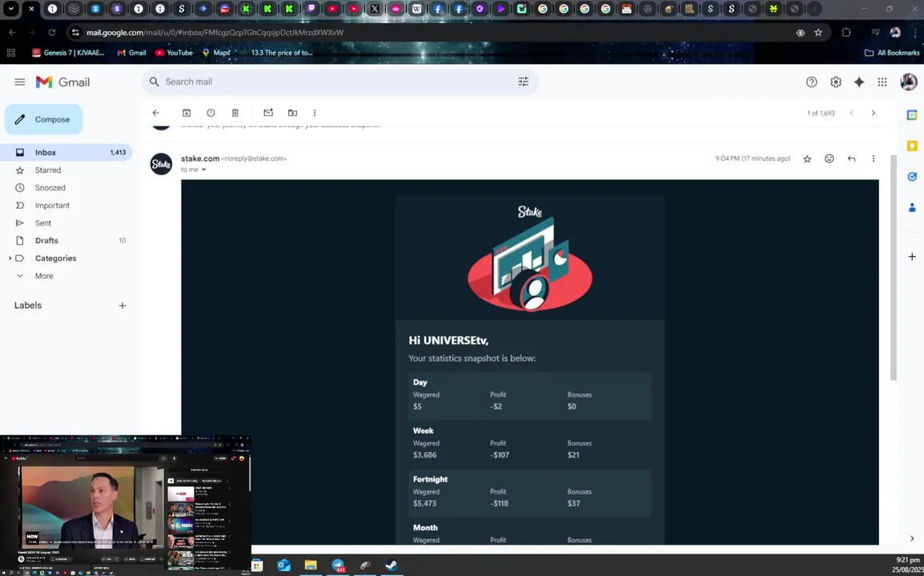Screen dimensions: 924x576
Task: Switch to the X (Twitter) browser tab
Action: [x=374, y=9]
